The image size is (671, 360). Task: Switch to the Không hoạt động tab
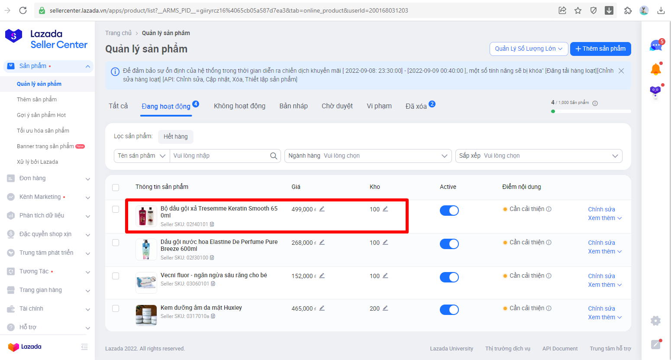(239, 106)
